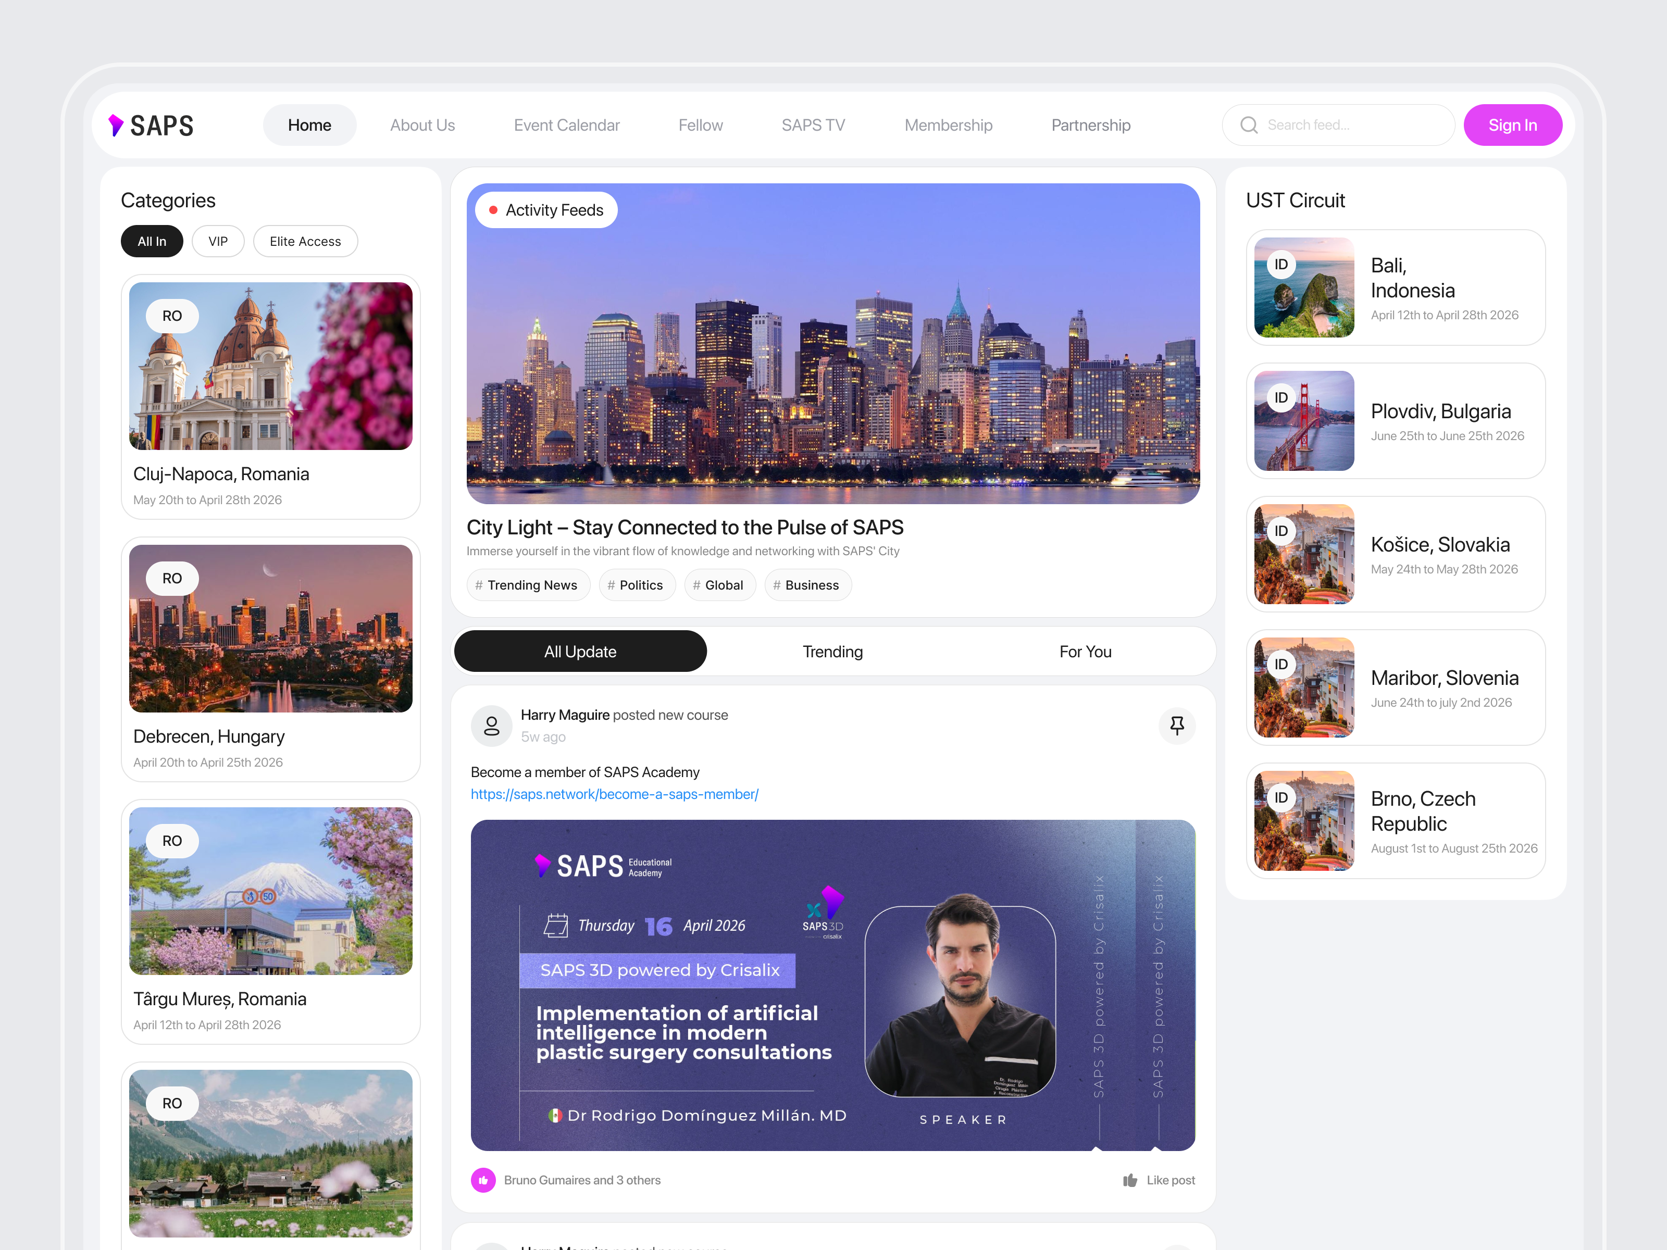This screenshot has height=1250, width=1667.
Task: Open the City Light skyline banner image
Action: point(833,344)
